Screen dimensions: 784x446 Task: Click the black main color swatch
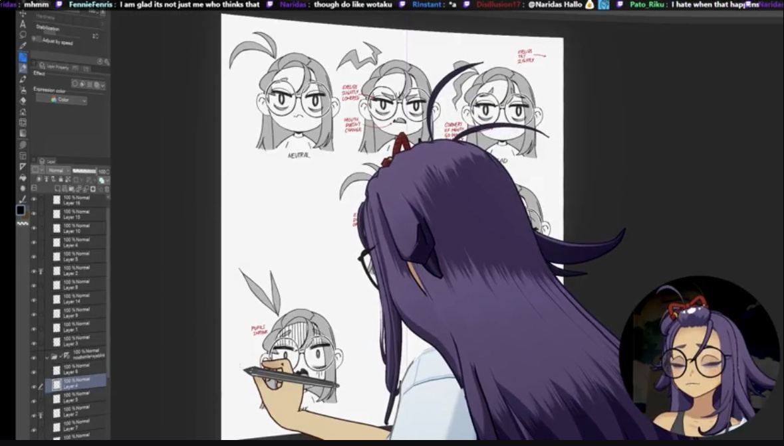point(21,210)
